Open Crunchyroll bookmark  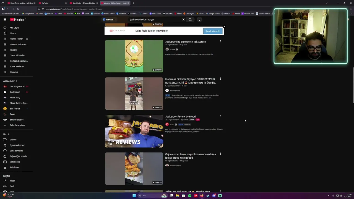click(189, 14)
